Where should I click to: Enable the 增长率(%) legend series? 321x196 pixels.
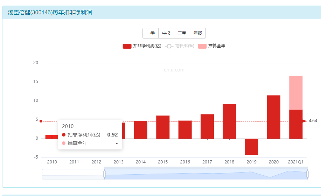pos(179,46)
